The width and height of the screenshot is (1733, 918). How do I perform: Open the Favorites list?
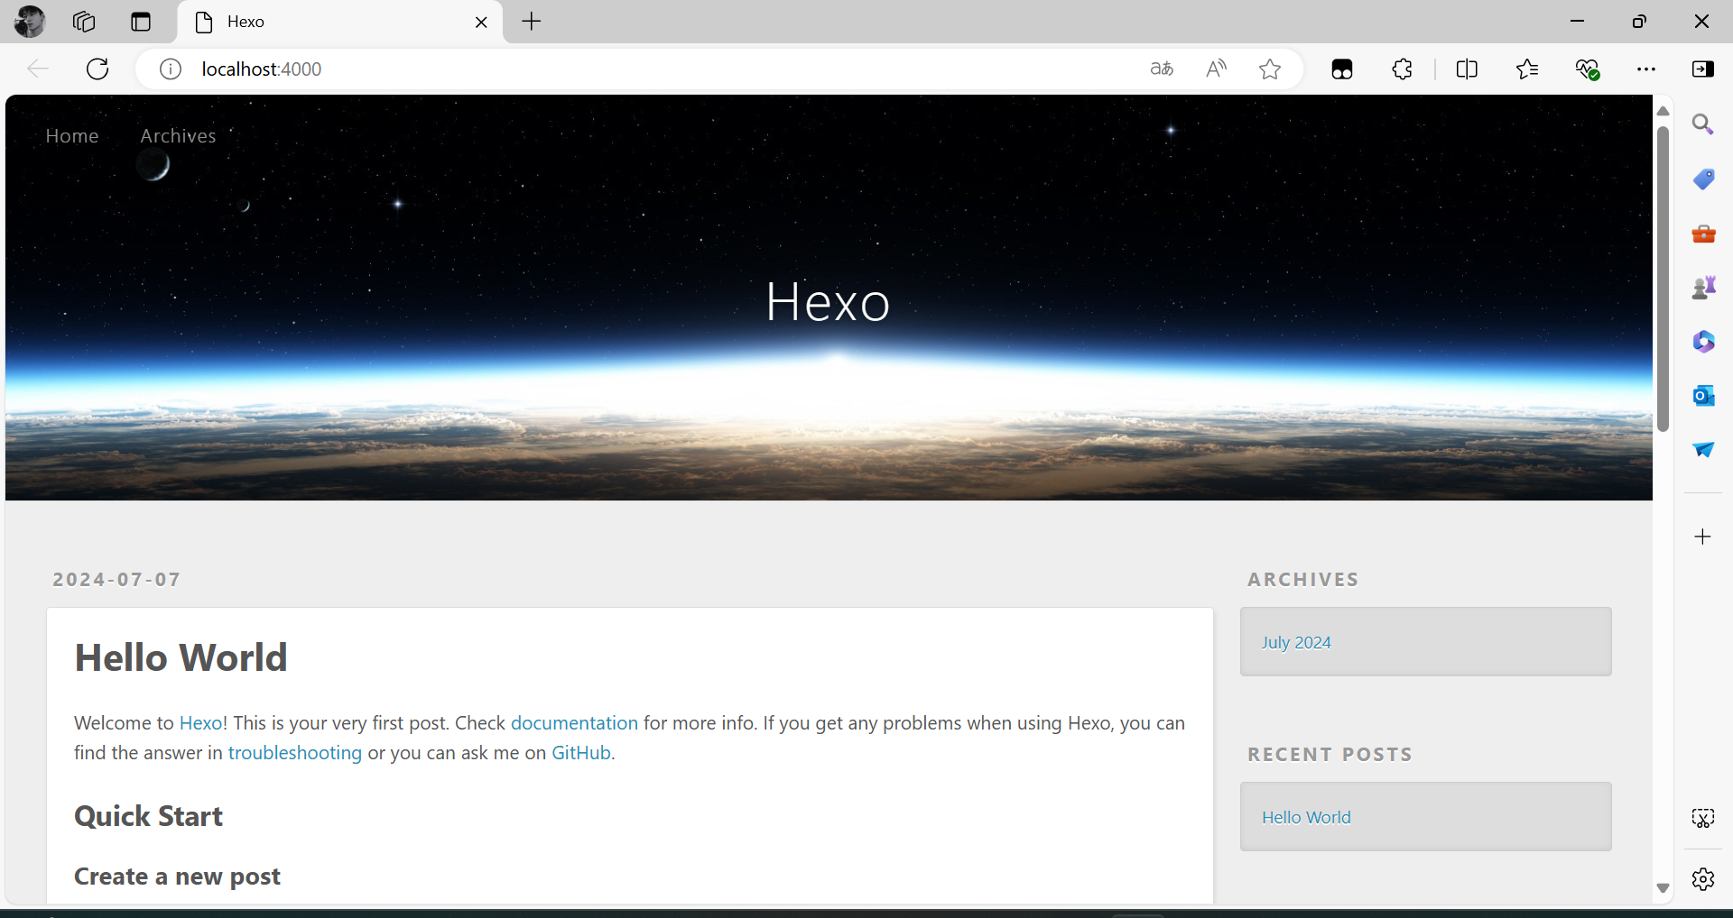point(1527,69)
